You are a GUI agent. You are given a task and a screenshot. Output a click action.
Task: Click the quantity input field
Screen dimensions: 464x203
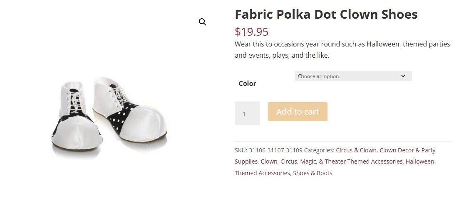pyautogui.click(x=247, y=114)
